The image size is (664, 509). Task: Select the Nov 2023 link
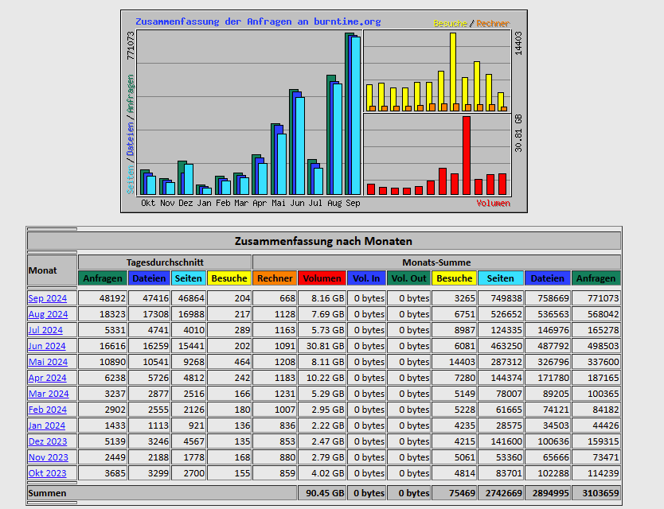click(x=47, y=457)
